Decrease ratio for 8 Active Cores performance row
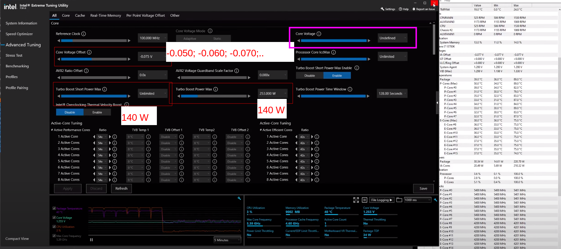The width and height of the screenshot is (561, 249). 94,180
